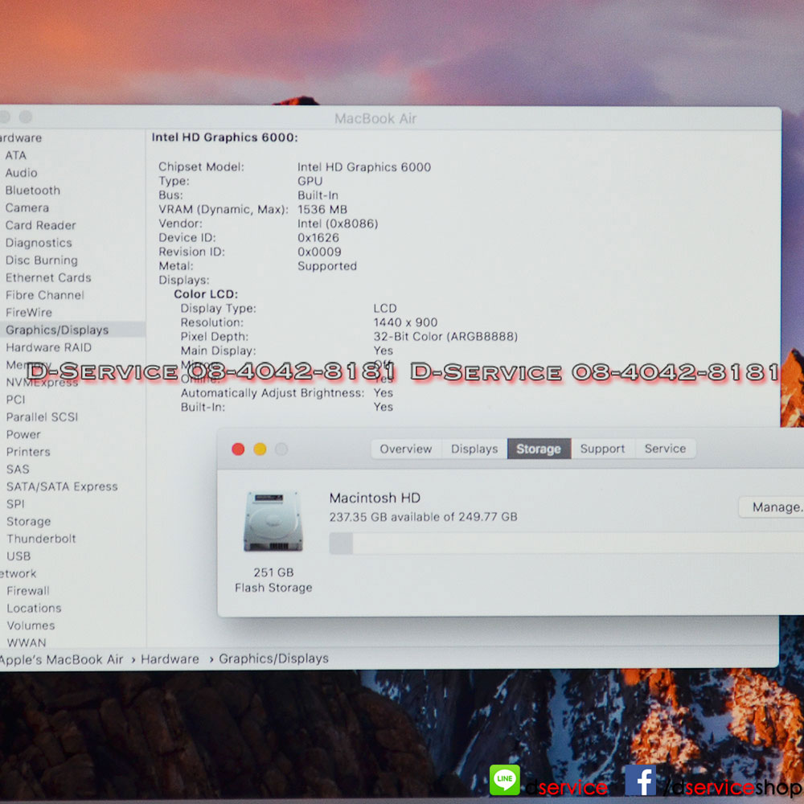This screenshot has width=804, height=804.
Task: Click the MacBook Air window title
Action: tap(375, 118)
